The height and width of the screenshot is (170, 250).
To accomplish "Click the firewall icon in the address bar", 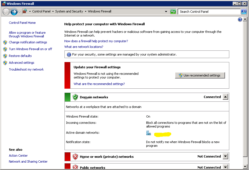I will pos(25,11).
